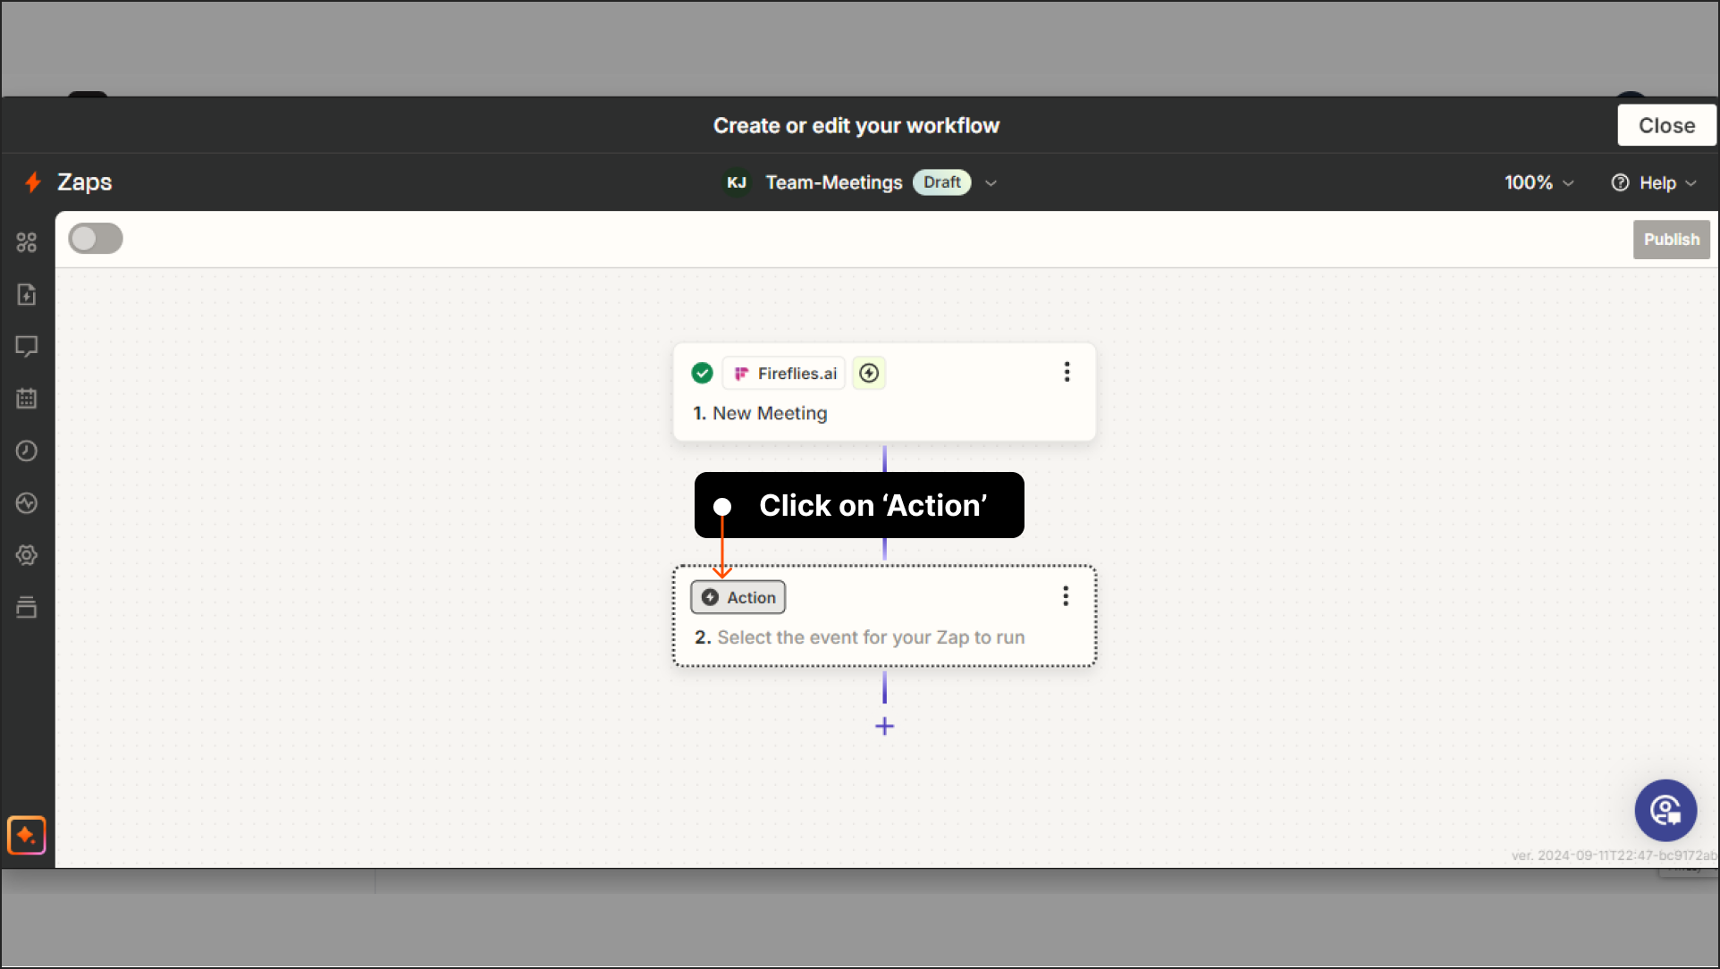Toggle the Zap enable/disable switch
The height and width of the screenshot is (969, 1720).
97,239
